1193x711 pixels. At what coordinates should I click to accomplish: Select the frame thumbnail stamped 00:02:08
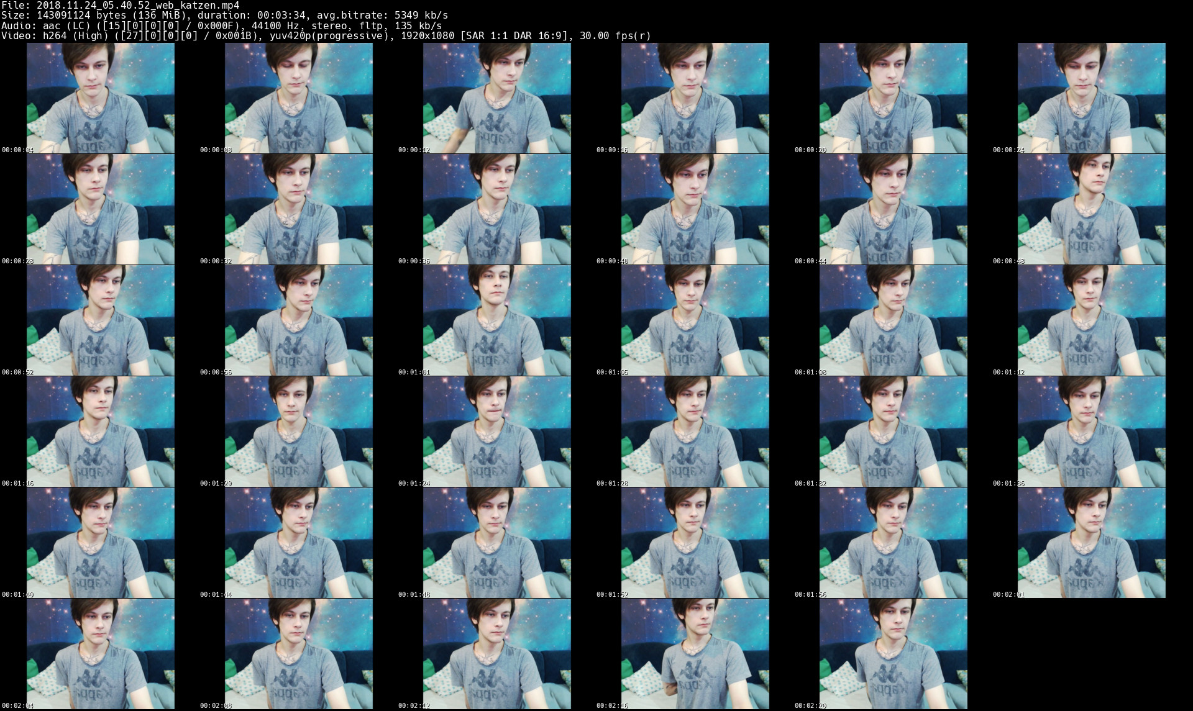pyautogui.click(x=299, y=654)
